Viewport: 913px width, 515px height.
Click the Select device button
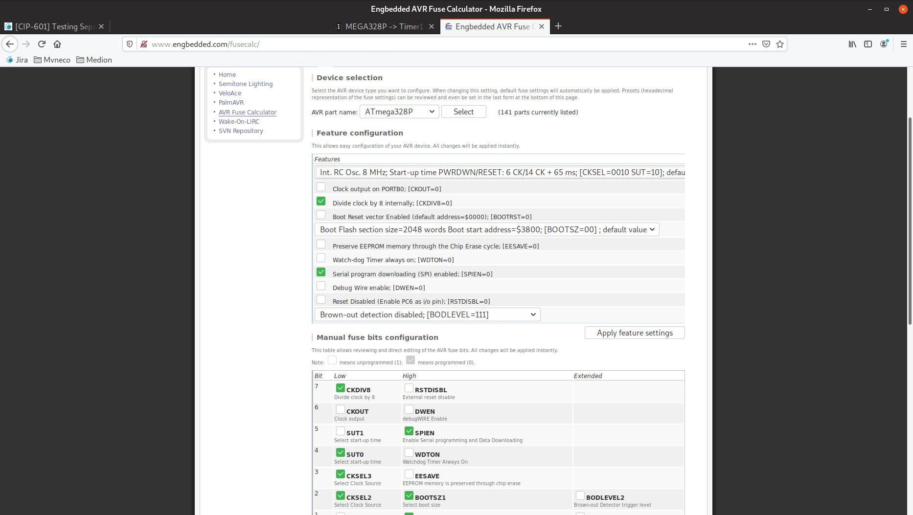click(x=464, y=112)
